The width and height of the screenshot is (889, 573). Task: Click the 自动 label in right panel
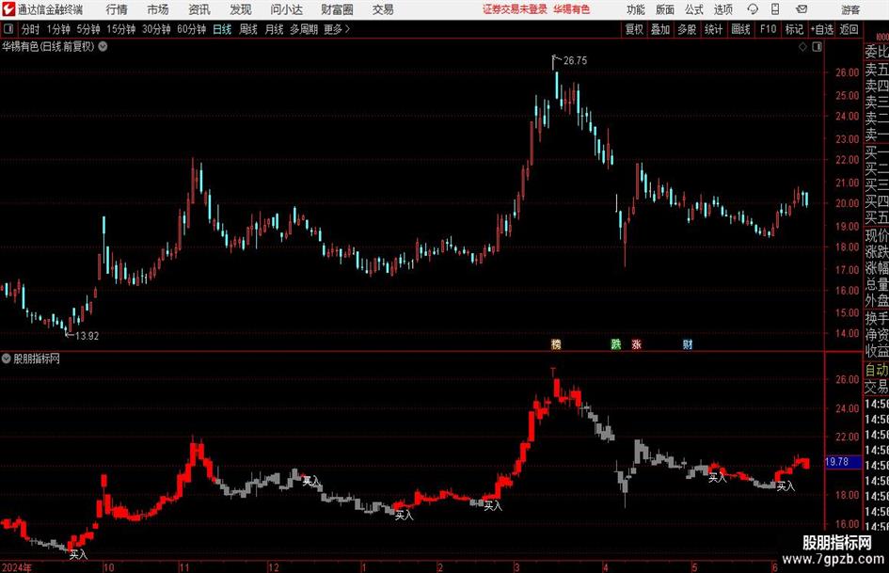click(877, 370)
